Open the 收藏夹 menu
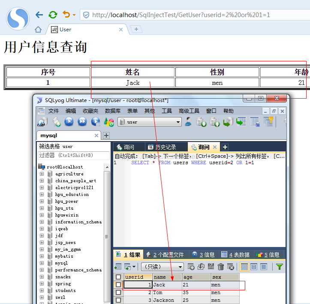 (90, 111)
